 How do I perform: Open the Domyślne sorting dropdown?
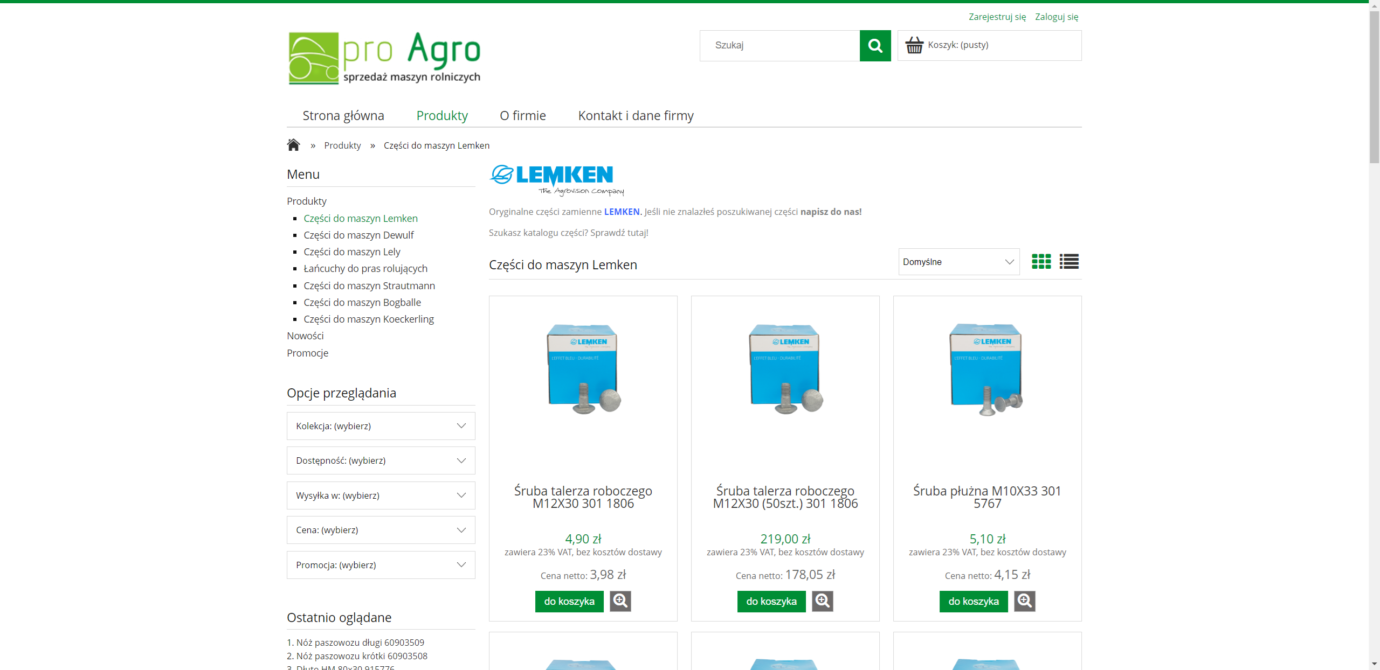958,262
